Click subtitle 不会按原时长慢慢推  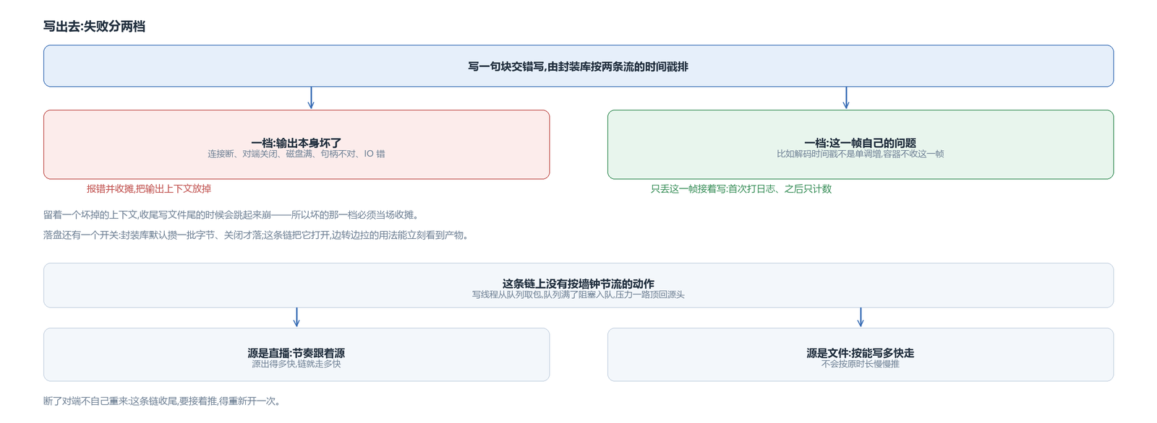tap(861, 364)
